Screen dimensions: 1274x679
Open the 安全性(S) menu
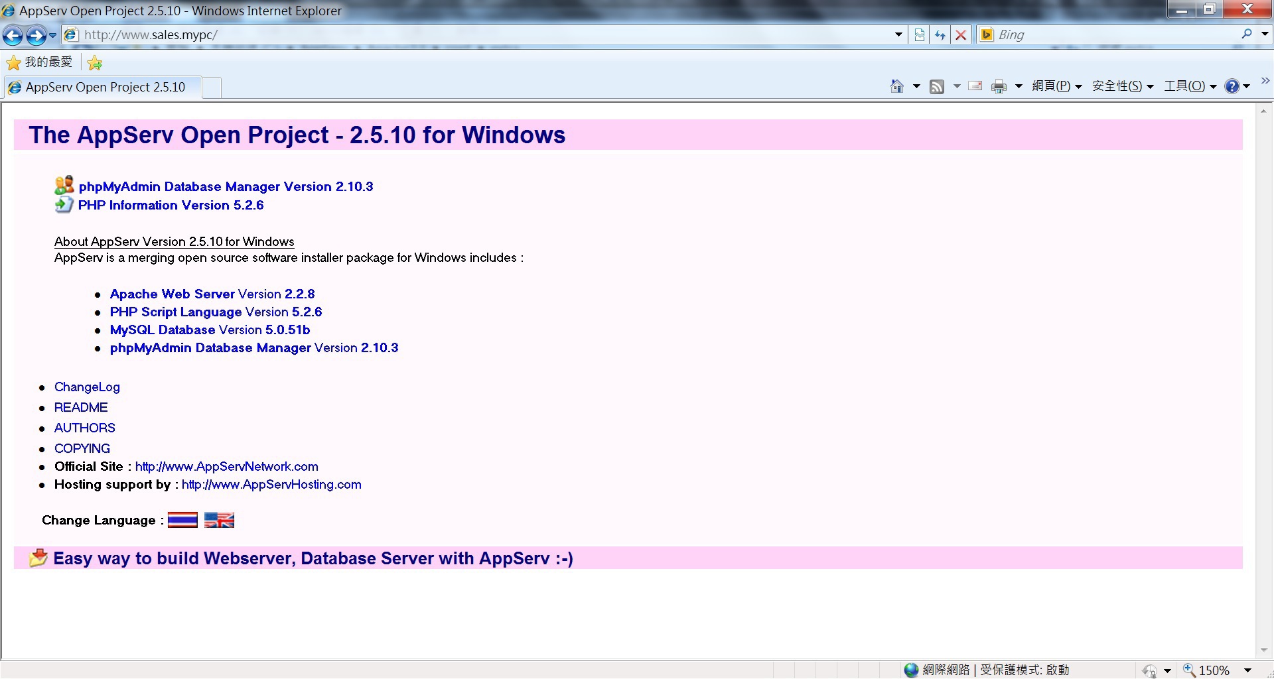tap(1123, 86)
